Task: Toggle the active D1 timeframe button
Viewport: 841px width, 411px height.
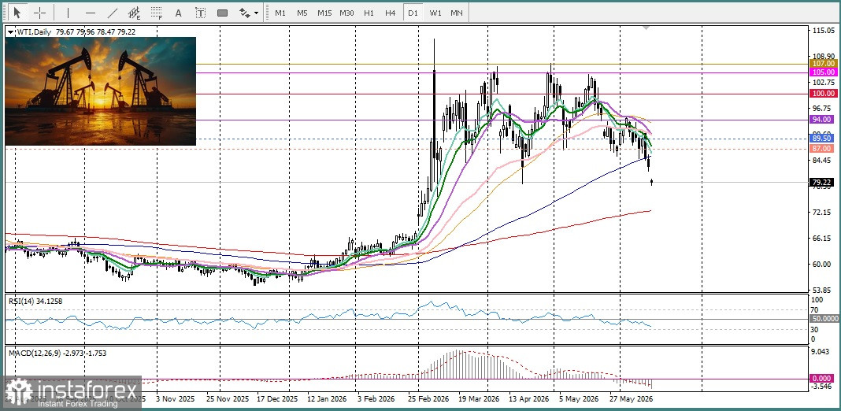Action: [x=413, y=13]
